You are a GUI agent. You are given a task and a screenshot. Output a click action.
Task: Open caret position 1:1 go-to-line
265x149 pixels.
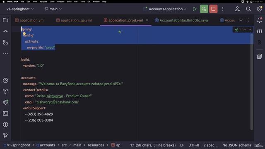click(153, 145)
